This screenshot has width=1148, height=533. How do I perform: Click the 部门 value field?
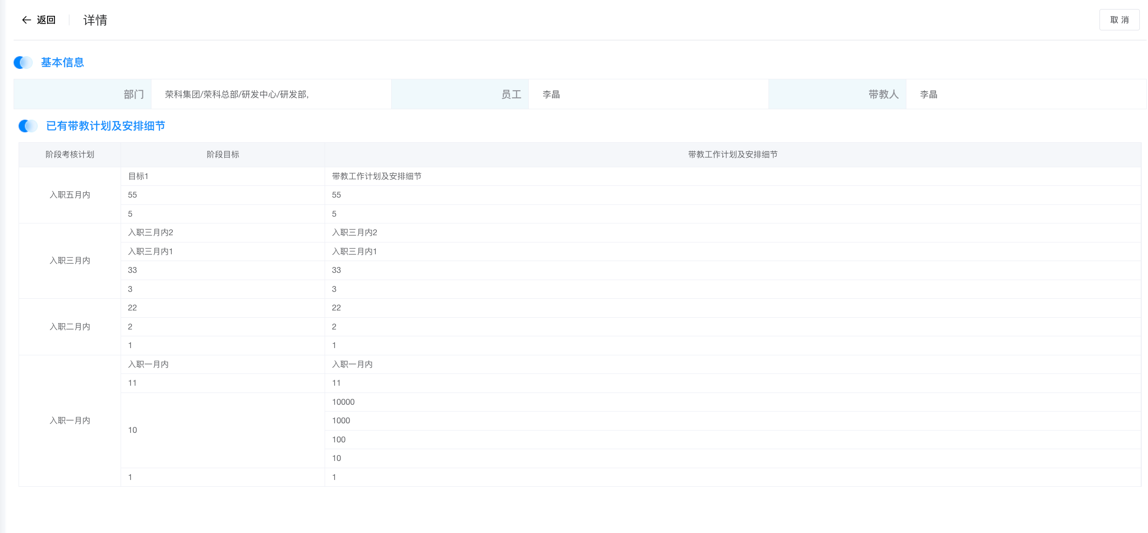pos(237,94)
